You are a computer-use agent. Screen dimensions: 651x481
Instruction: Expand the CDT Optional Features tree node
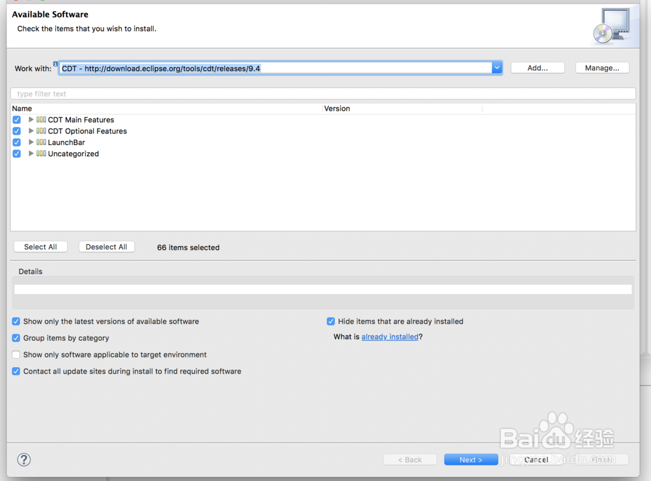pyautogui.click(x=31, y=131)
